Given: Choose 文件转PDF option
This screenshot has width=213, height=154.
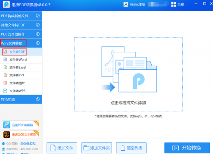Looking at the screenshot, I should (21, 52).
